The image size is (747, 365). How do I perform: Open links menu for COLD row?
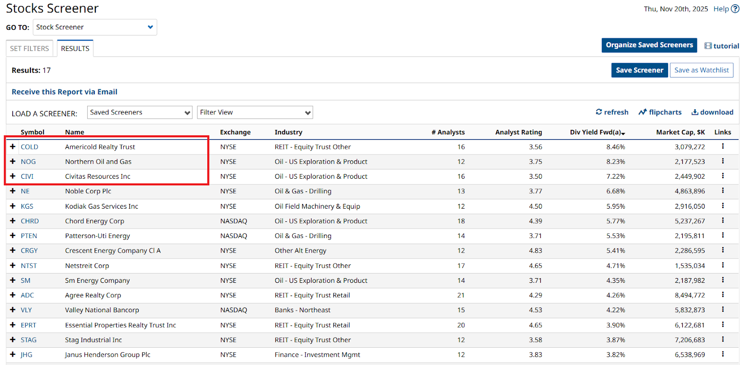(723, 147)
